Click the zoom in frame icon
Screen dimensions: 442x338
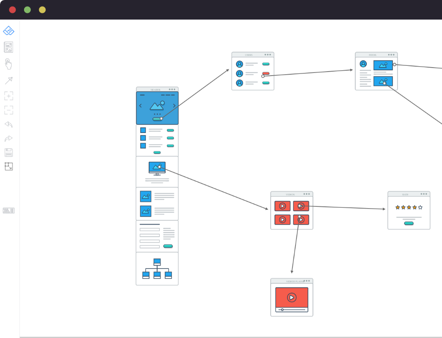click(x=9, y=96)
